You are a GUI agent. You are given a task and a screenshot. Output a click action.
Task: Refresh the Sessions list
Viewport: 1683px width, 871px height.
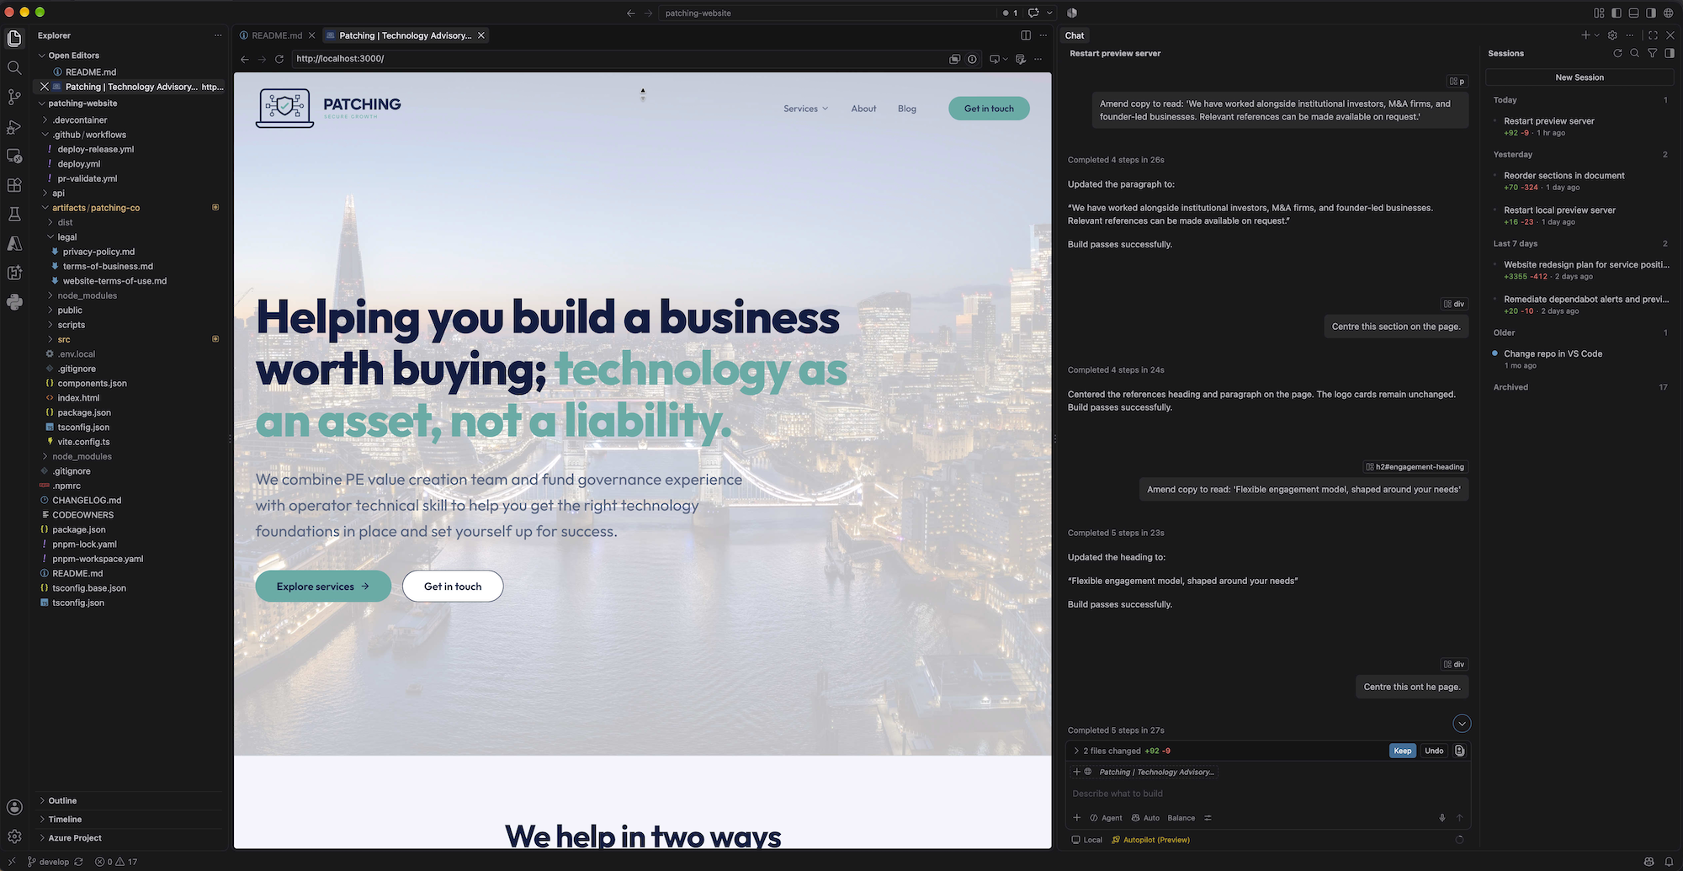point(1617,53)
